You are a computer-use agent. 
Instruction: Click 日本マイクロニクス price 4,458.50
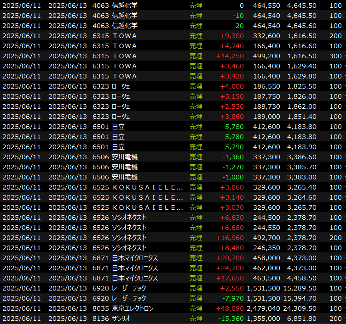301,278
